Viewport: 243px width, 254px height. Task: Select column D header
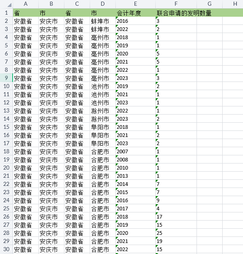pyautogui.click(x=103, y=4)
